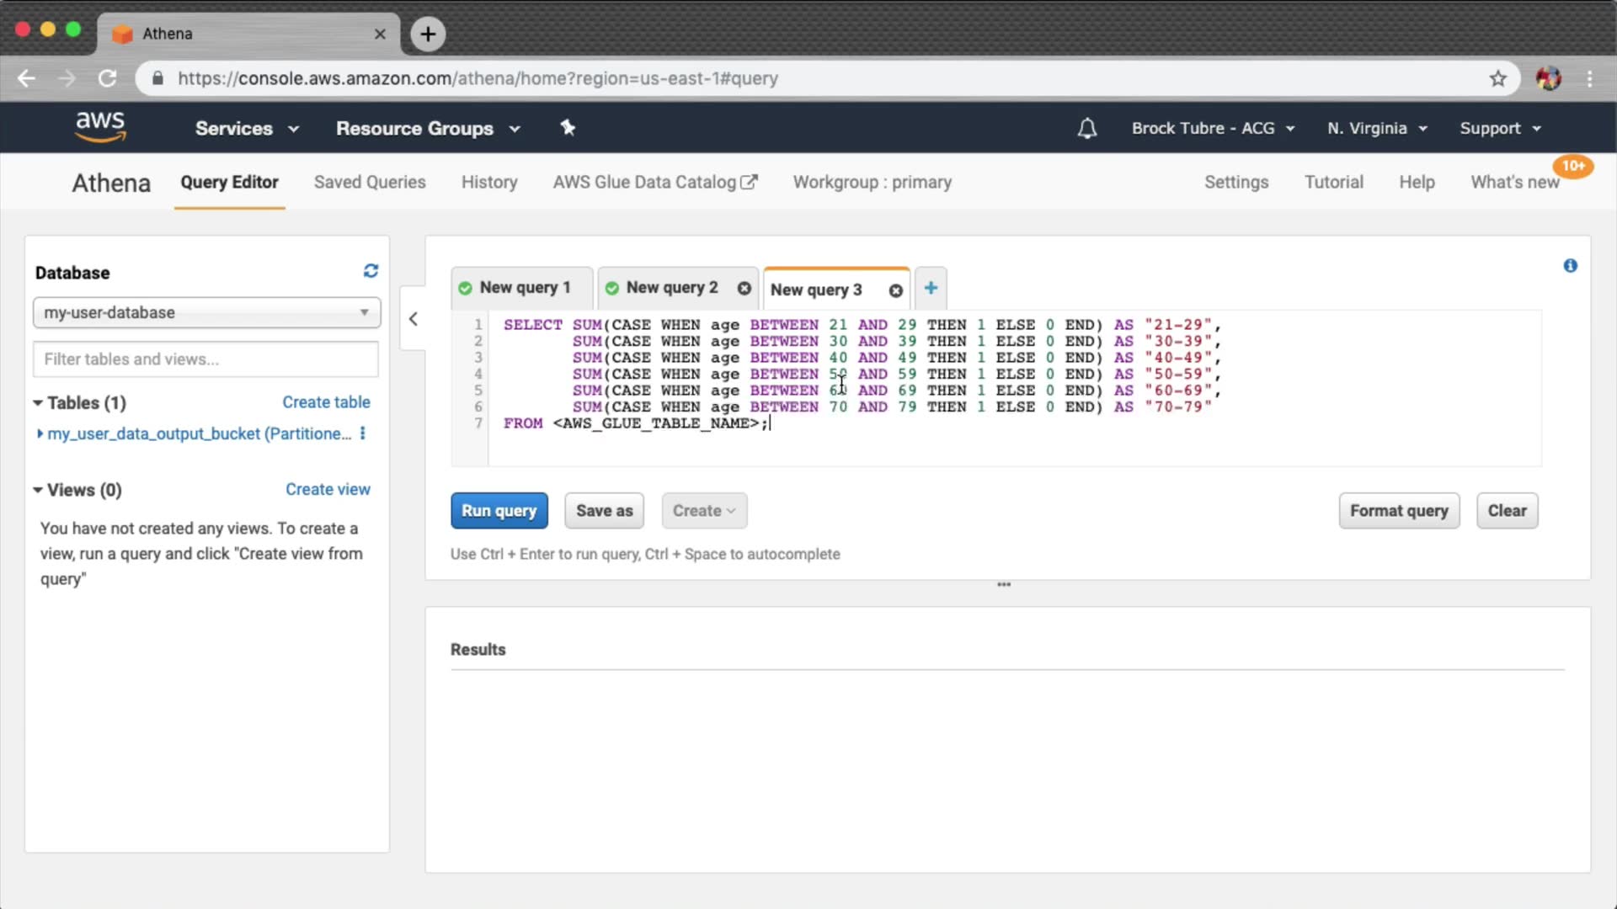Collapse the Views section

(x=38, y=490)
